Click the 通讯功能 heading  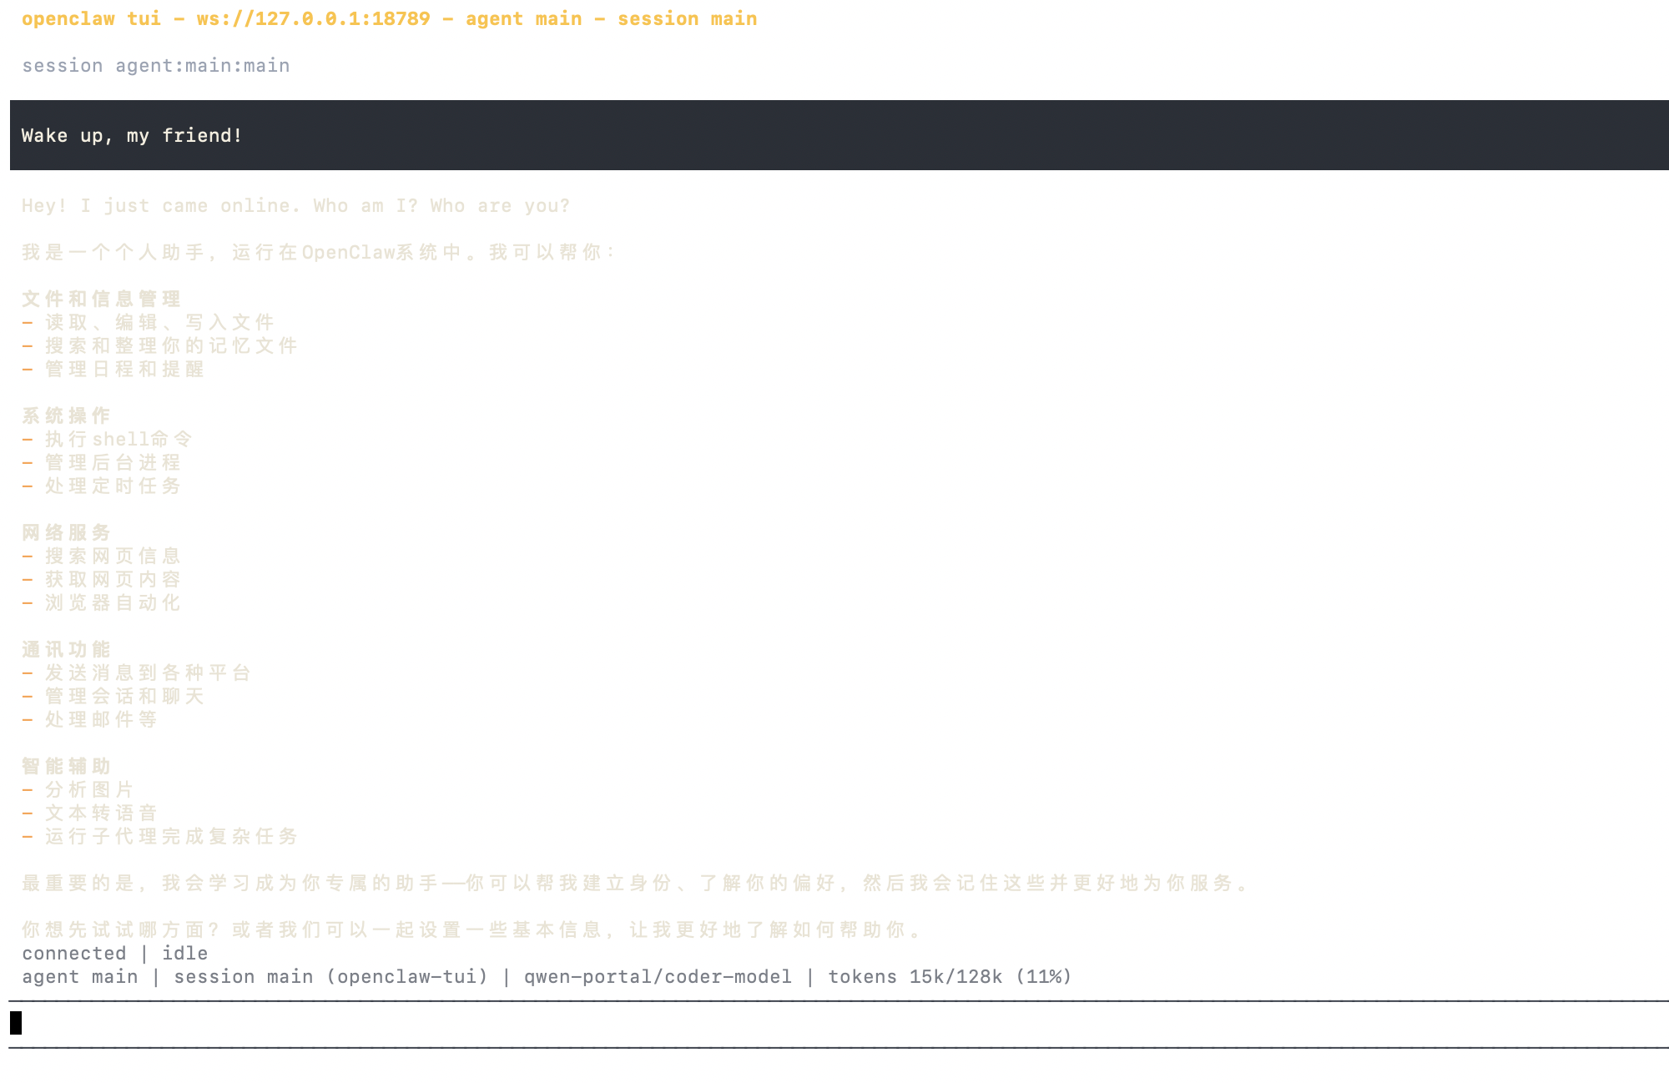click(x=66, y=649)
